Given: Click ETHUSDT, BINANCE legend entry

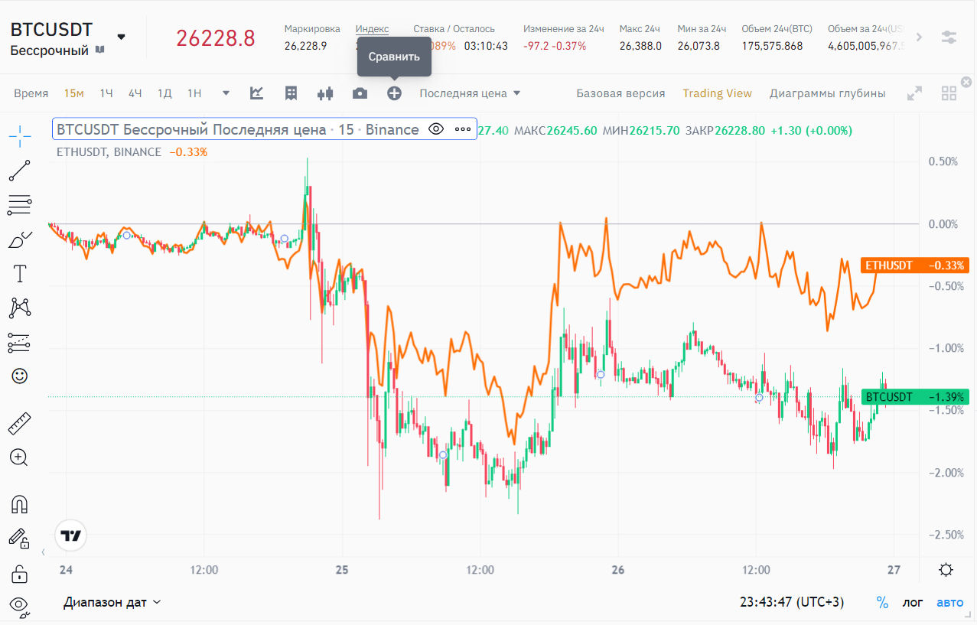Looking at the screenshot, I should [x=109, y=151].
